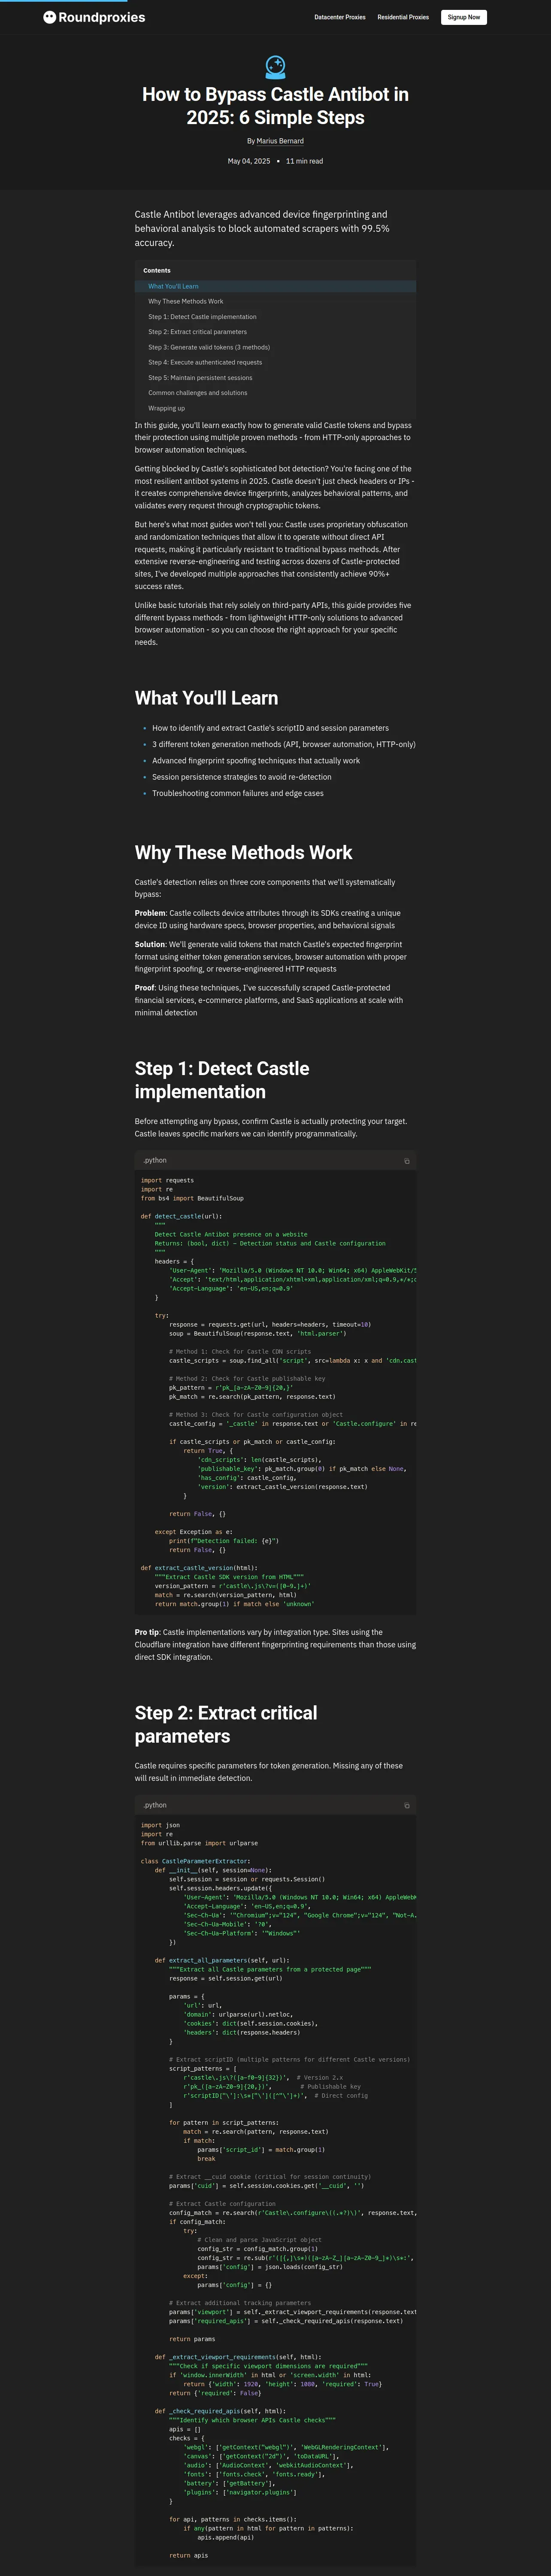Click the Step 2: Extract critical parameters heading
This screenshot has height=2576, width=551.
(226, 1725)
